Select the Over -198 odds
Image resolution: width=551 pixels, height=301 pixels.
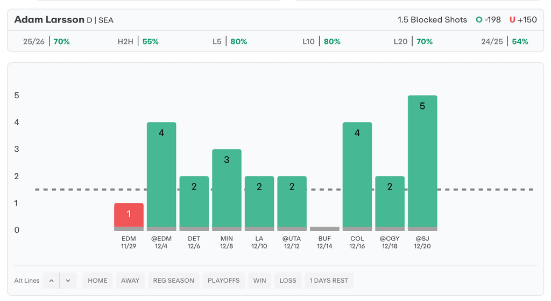(488, 20)
